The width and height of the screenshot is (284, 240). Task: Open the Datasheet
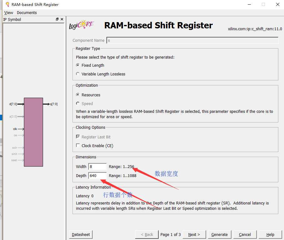click(80, 234)
